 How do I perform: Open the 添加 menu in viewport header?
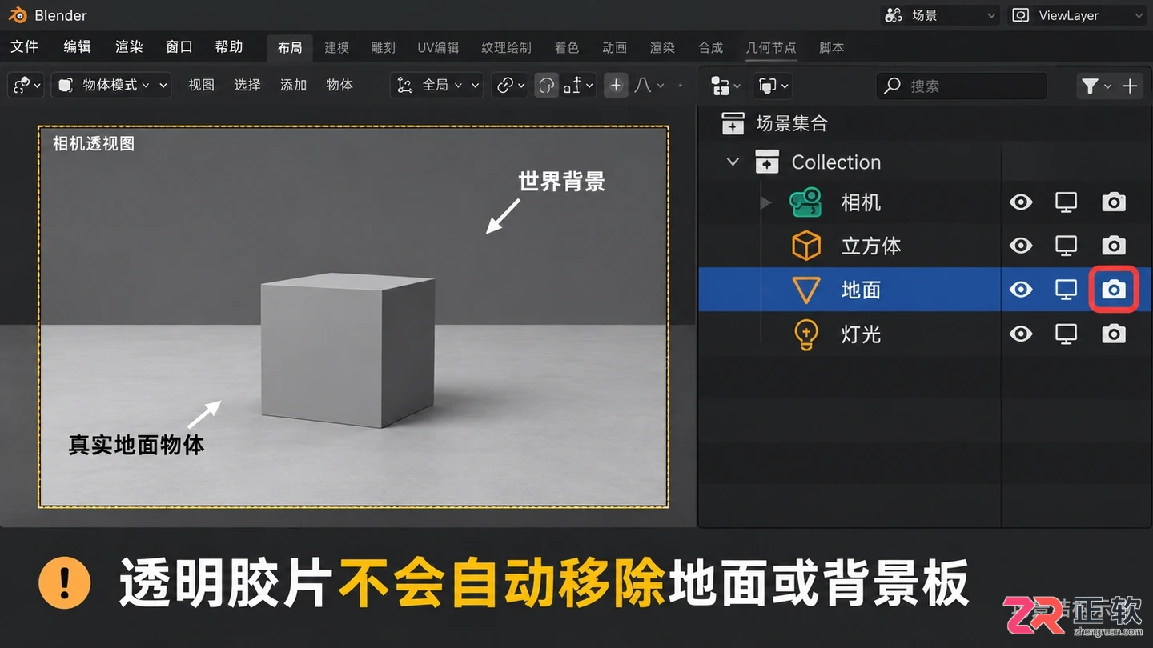tap(294, 85)
